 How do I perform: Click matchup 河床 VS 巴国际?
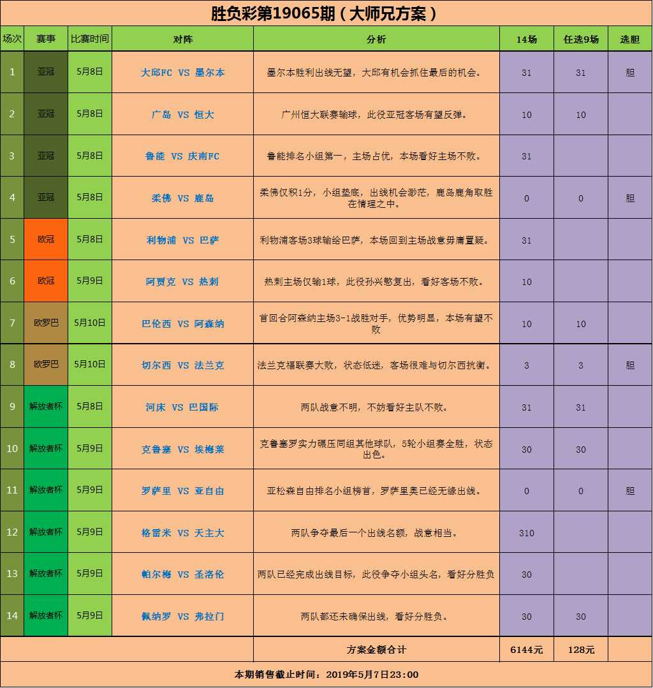182,407
